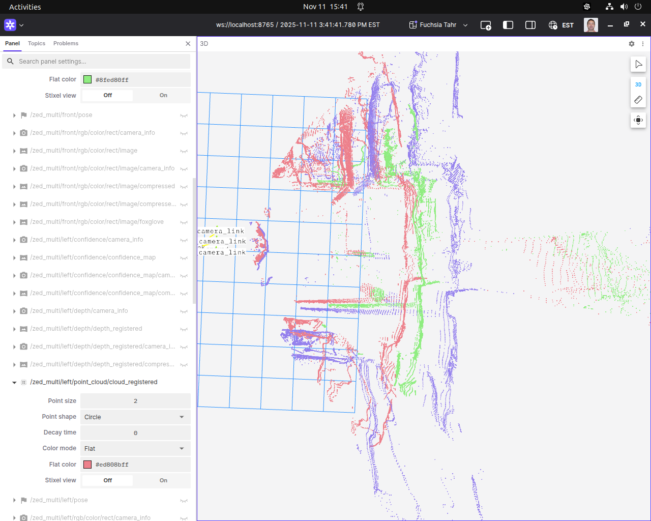
Task: Select the measure distance ruler tool
Action: (638, 100)
